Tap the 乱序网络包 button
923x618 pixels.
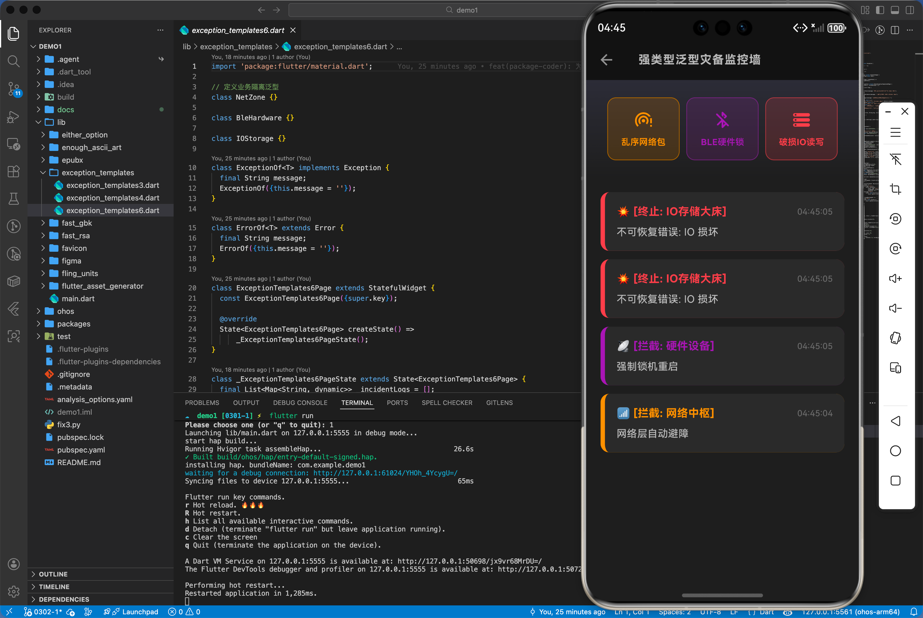click(643, 129)
